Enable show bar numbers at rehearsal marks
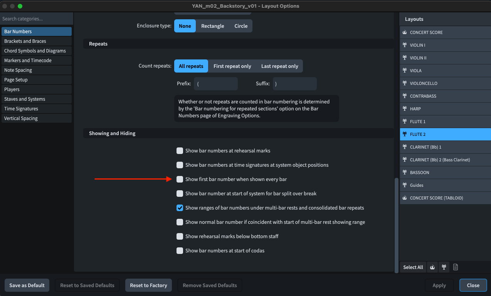The width and height of the screenshot is (491, 296). [180, 151]
